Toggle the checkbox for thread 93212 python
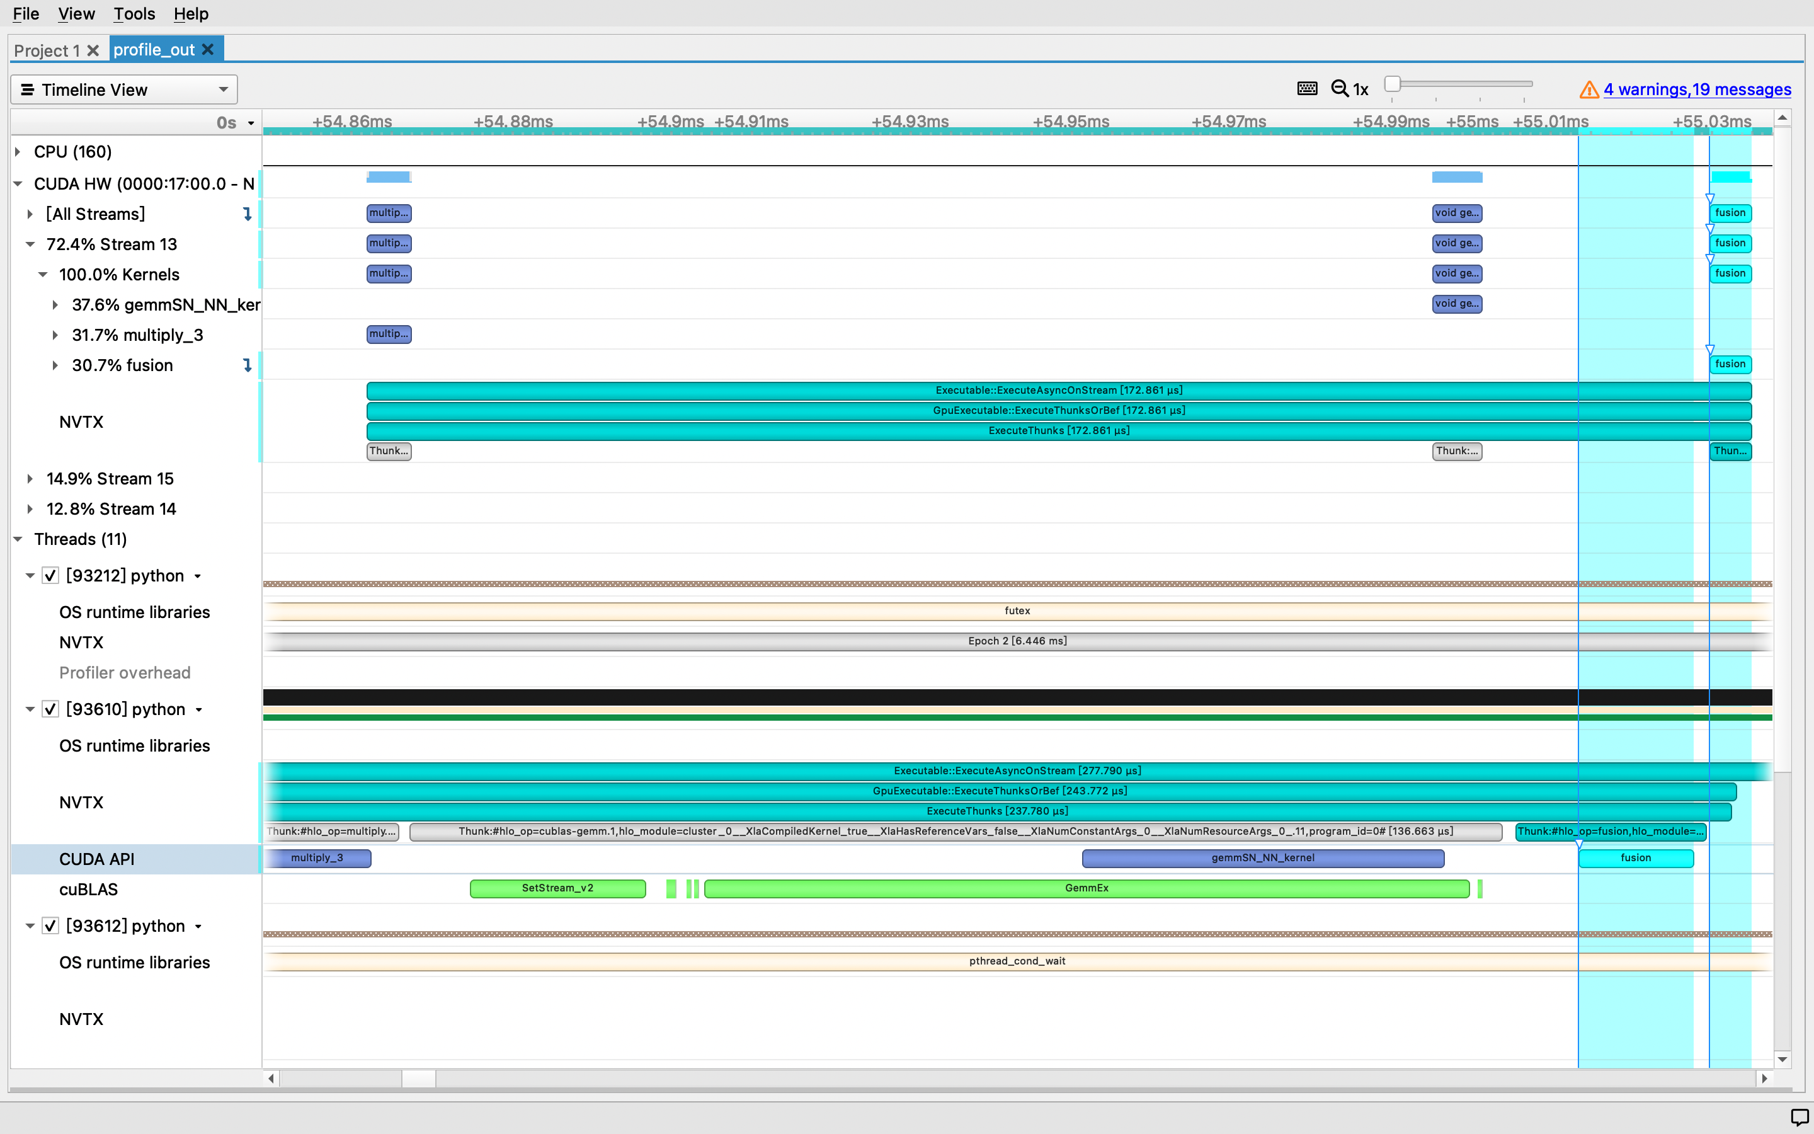The height and width of the screenshot is (1134, 1814). pos(50,576)
